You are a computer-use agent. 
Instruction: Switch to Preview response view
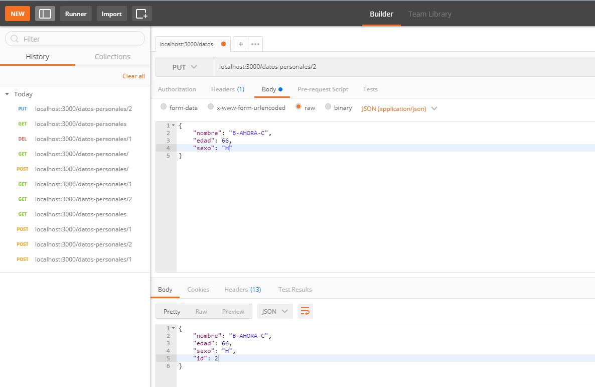point(233,311)
